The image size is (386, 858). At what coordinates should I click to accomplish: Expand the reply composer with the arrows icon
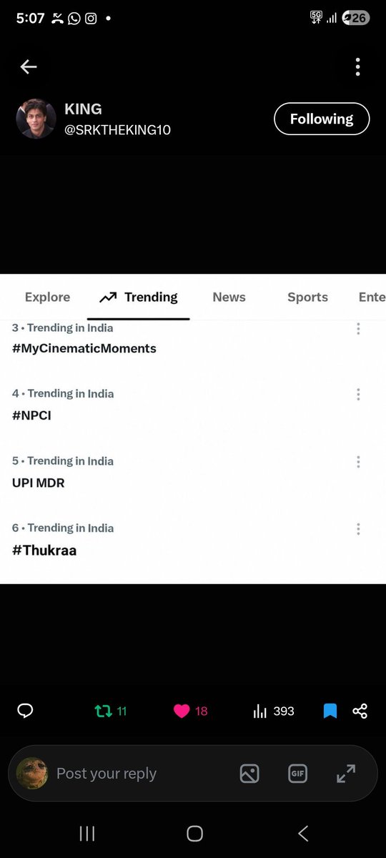coord(346,773)
